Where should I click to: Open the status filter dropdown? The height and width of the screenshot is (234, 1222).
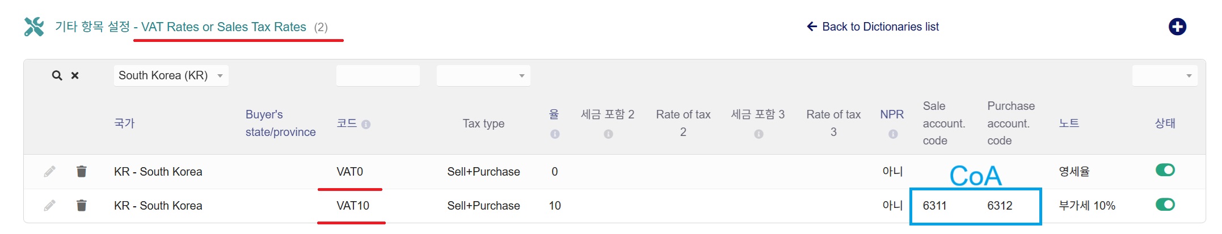(1164, 75)
